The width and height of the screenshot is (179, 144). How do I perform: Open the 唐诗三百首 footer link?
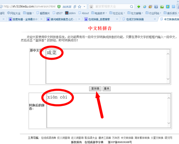[x=105, y=138]
